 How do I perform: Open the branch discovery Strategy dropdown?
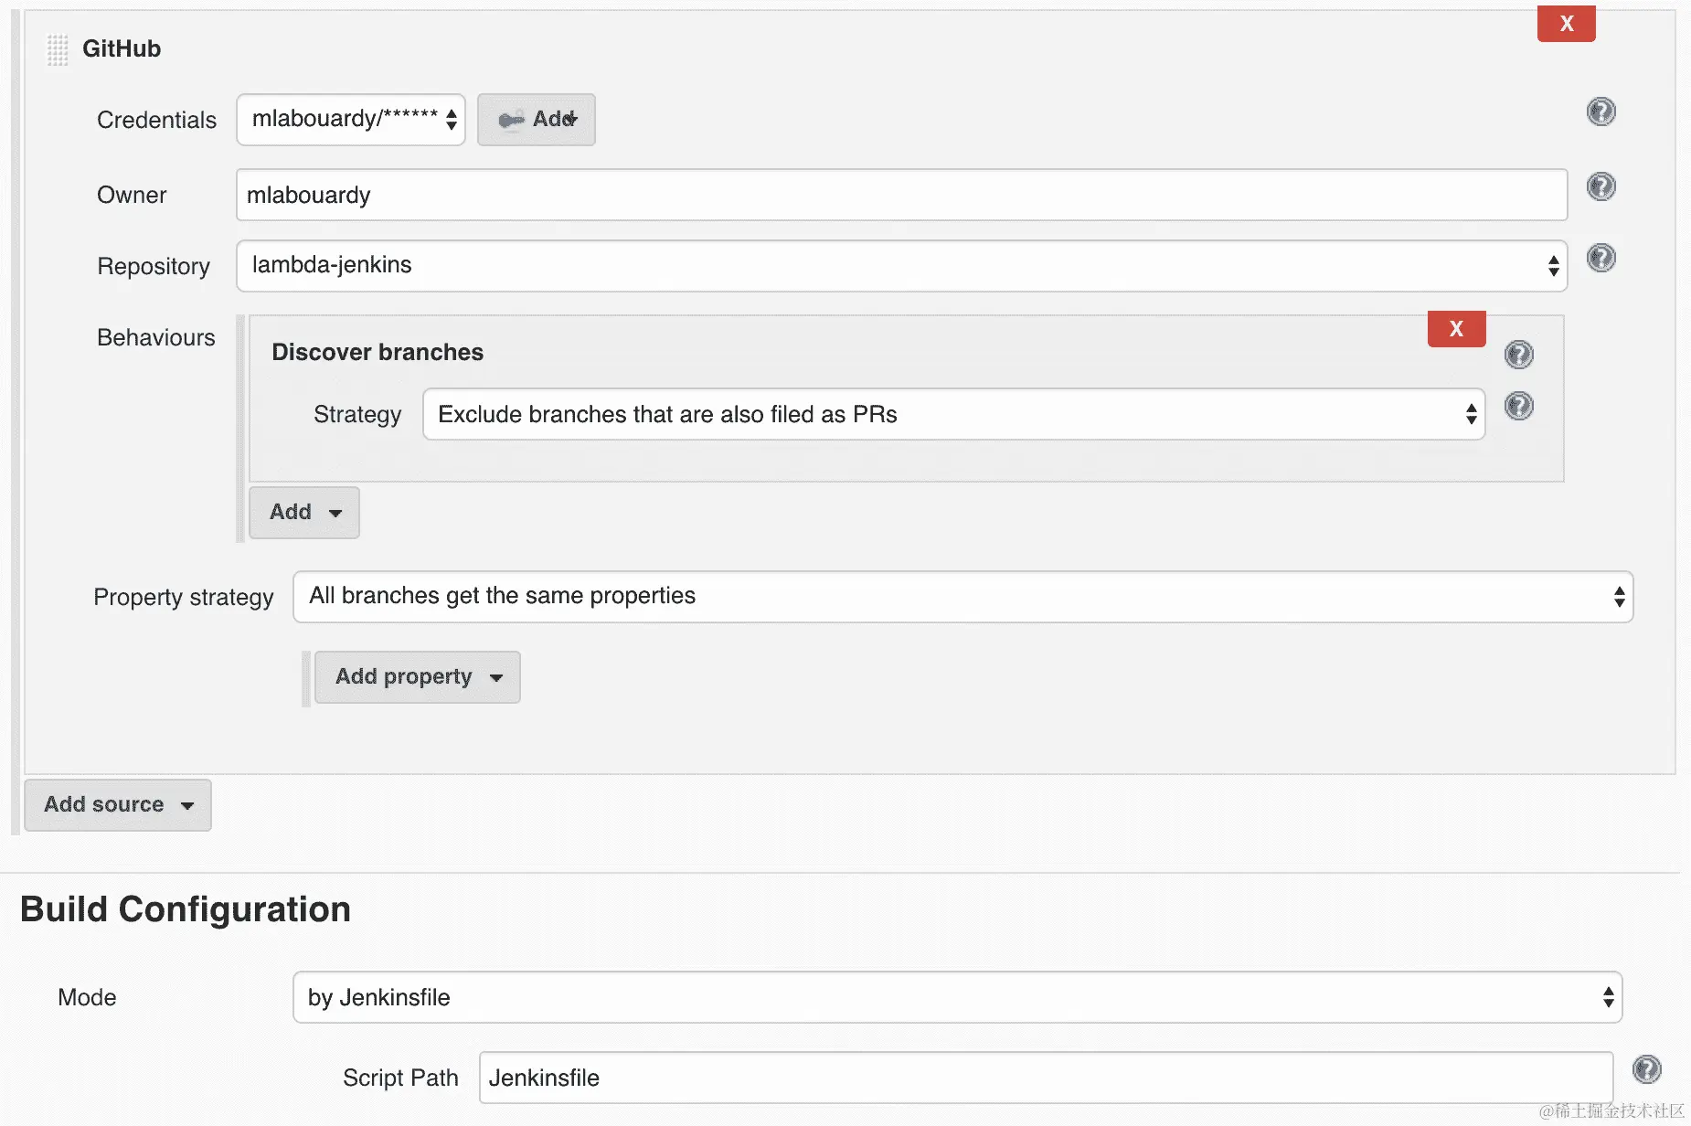click(953, 415)
